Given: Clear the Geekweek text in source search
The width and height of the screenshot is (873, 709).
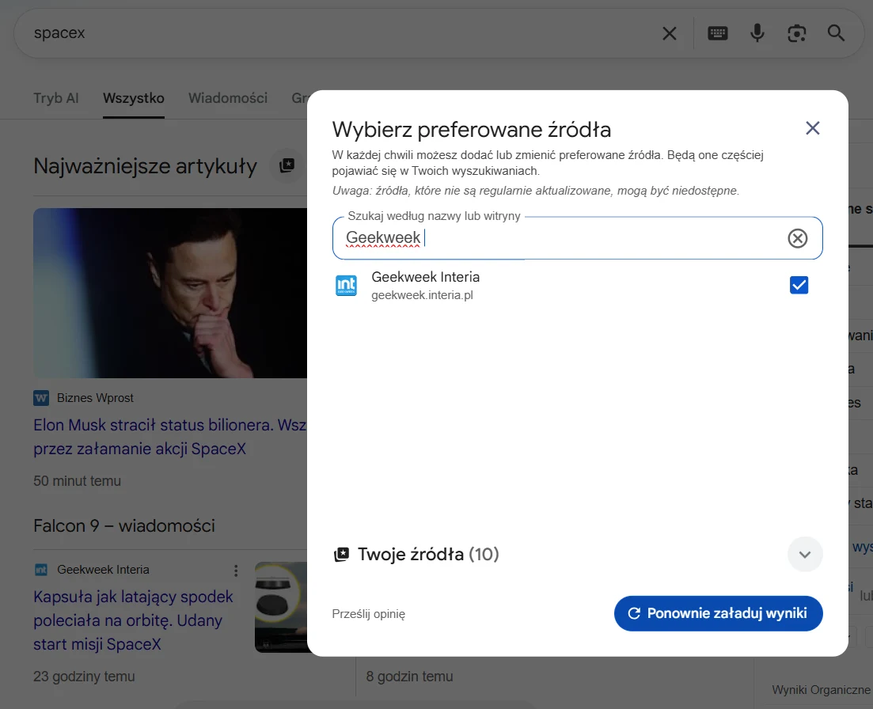Looking at the screenshot, I should coord(797,238).
